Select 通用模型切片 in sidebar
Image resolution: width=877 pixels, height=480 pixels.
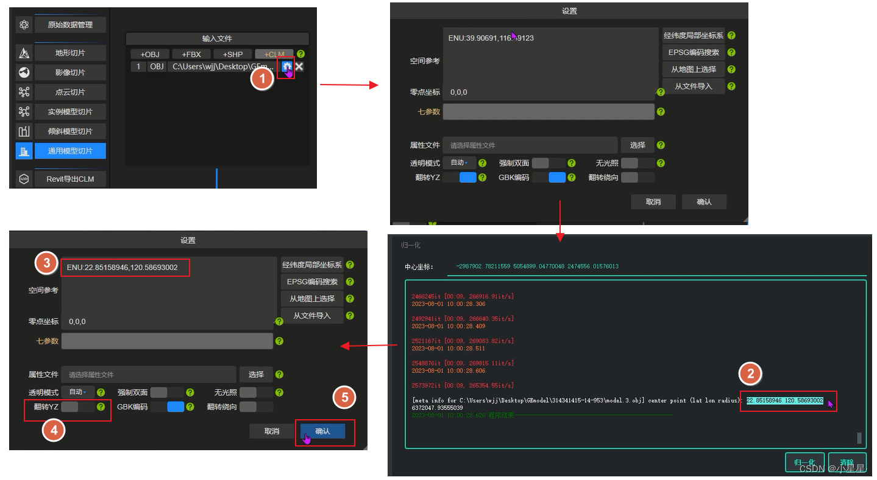click(70, 151)
